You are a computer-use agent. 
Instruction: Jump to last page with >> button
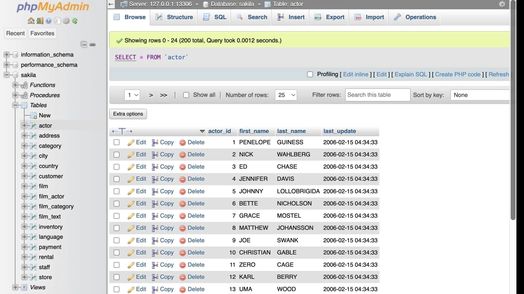coord(164,95)
